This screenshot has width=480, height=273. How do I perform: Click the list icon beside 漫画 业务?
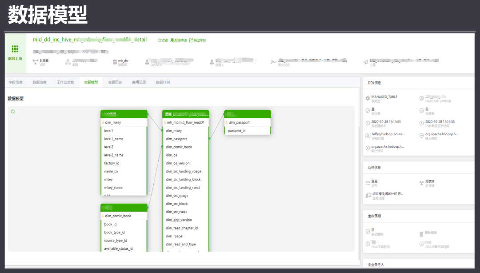click(x=368, y=183)
